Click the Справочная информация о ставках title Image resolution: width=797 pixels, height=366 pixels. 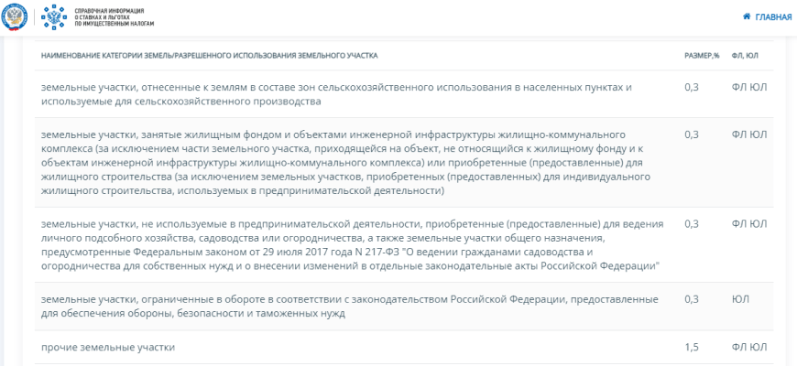click(x=114, y=16)
